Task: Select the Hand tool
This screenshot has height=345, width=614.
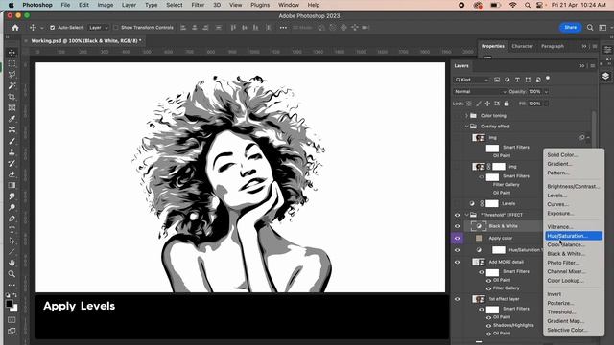Action: pos(12,263)
